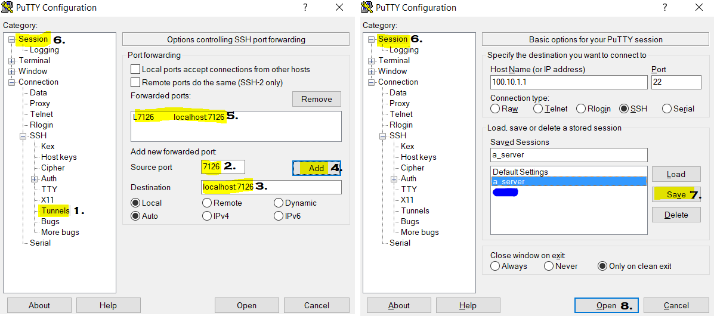Viewport: 714px width, 316px height.
Task: Select the Auto address radio button
Action: [x=135, y=216]
